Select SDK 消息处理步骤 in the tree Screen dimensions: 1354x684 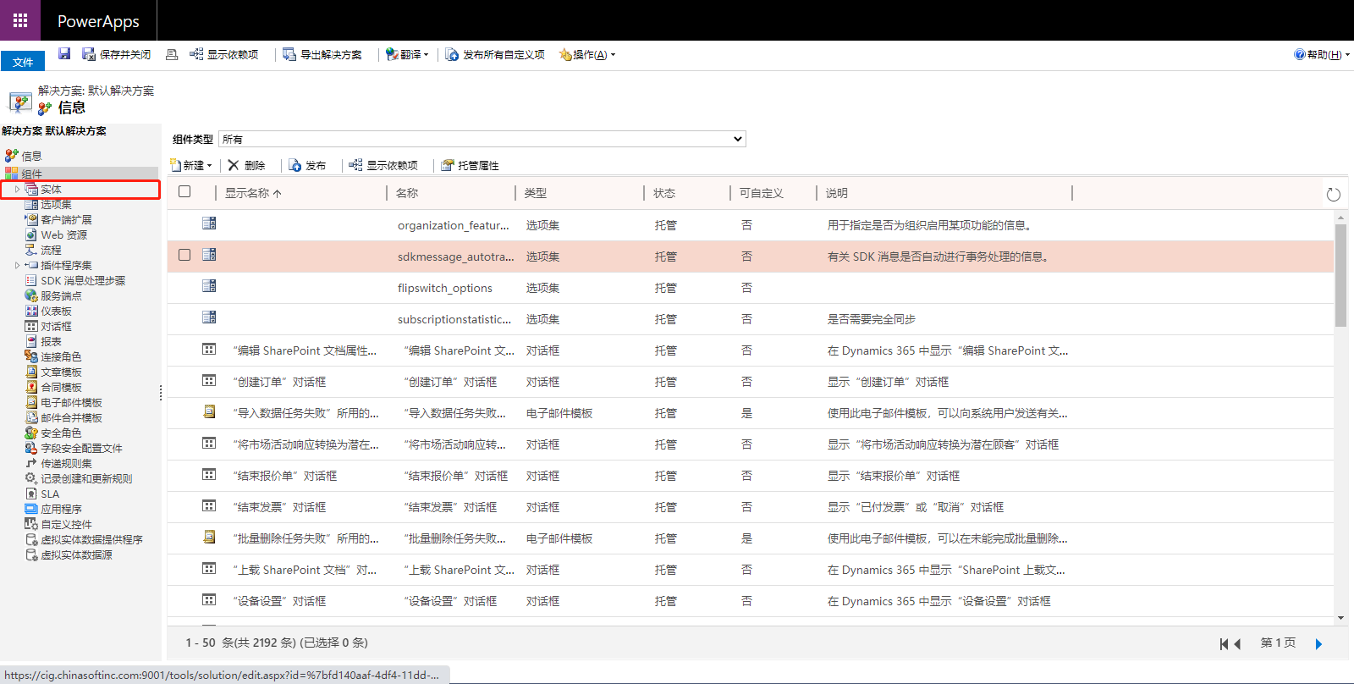(83, 281)
